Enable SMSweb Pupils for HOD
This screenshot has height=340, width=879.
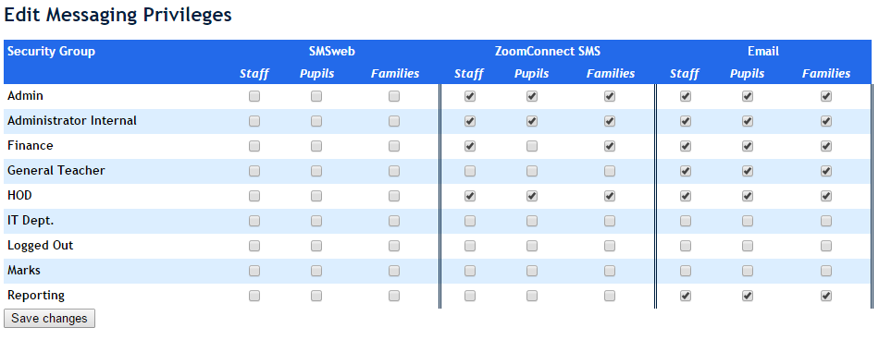316,196
